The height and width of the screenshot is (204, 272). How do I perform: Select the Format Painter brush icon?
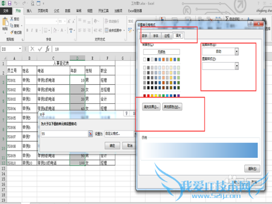pyautogui.click(x=12, y=32)
